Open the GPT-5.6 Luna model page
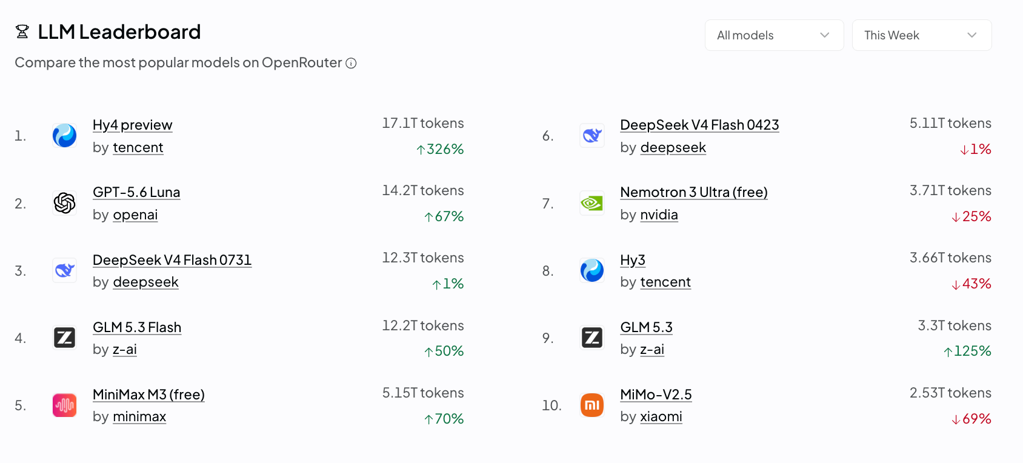This screenshot has height=463, width=1023. [x=136, y=192]
